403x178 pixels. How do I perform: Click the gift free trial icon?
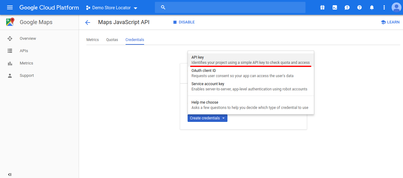[322, 7]
